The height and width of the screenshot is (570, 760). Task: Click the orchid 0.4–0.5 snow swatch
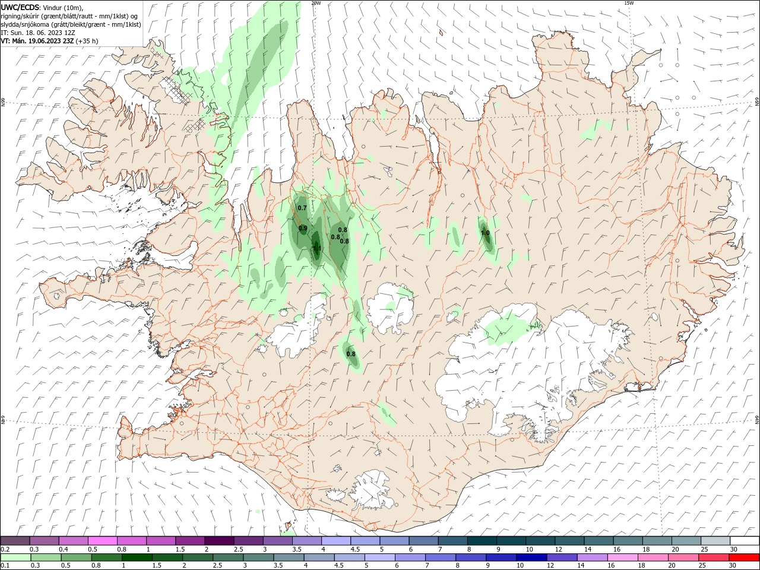73,540
